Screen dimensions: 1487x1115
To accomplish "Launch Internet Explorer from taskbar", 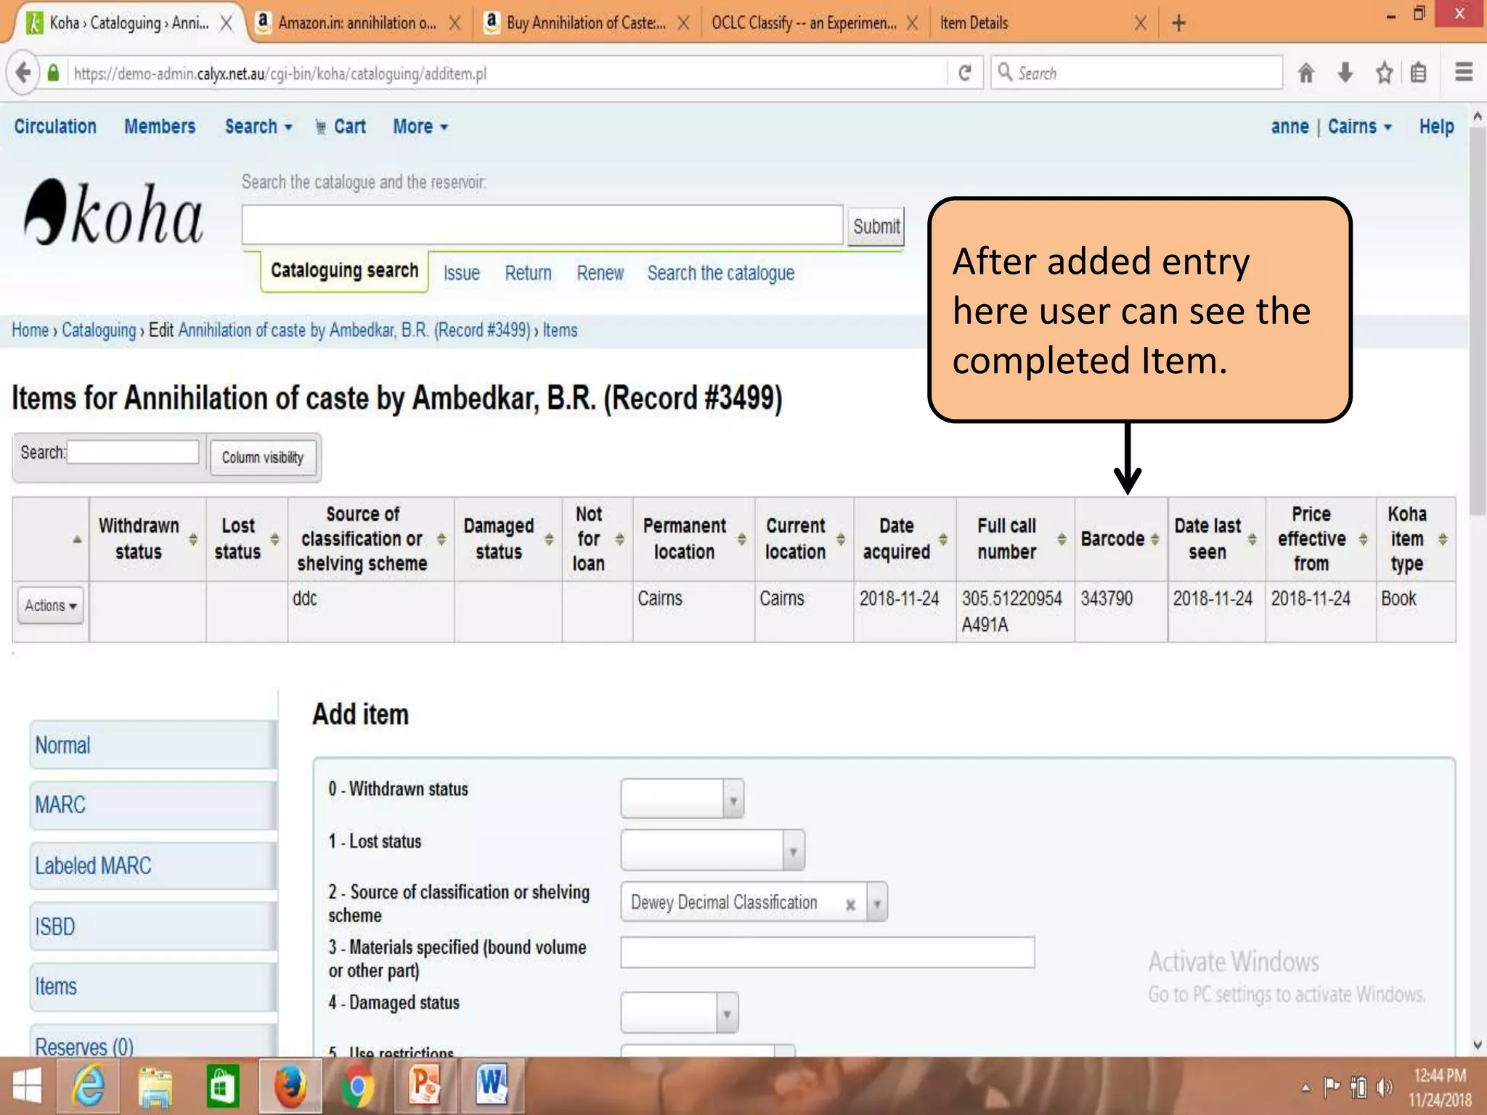I will [89, 1087].
